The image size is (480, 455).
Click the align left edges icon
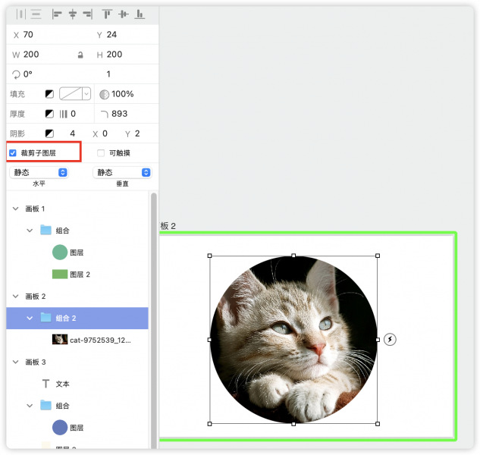57,14
